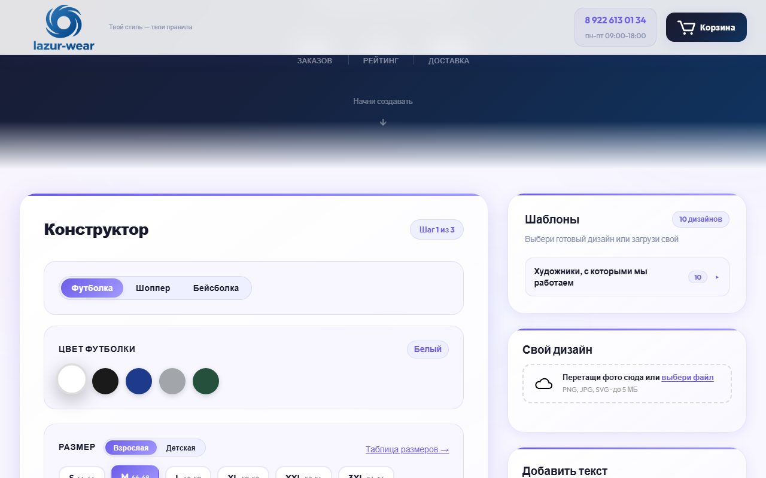Choose size M
766x478 pixels.
coord(135,473)
